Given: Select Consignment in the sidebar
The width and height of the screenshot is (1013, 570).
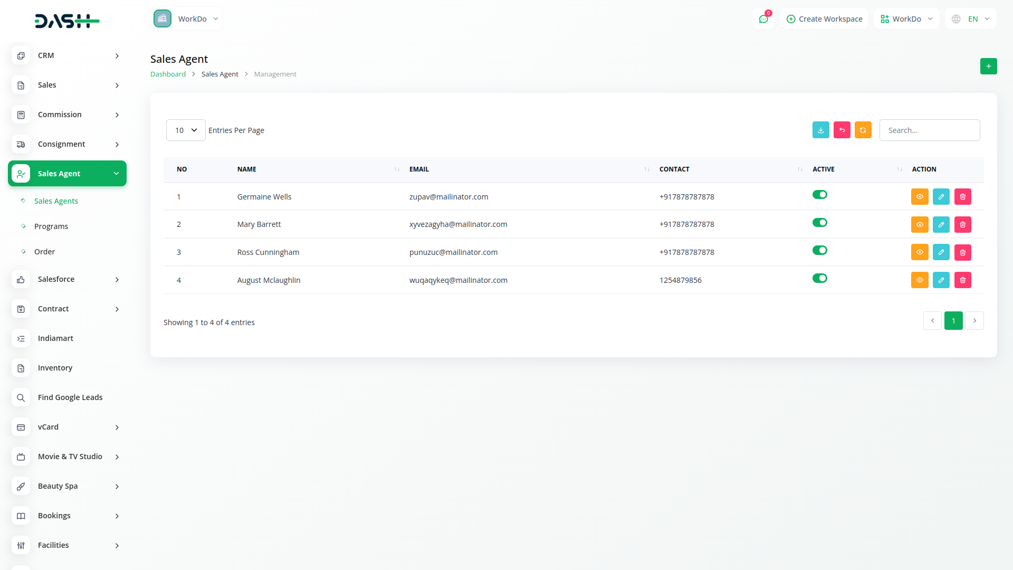Looking at the screenshot, I should [x=67, y=144].
